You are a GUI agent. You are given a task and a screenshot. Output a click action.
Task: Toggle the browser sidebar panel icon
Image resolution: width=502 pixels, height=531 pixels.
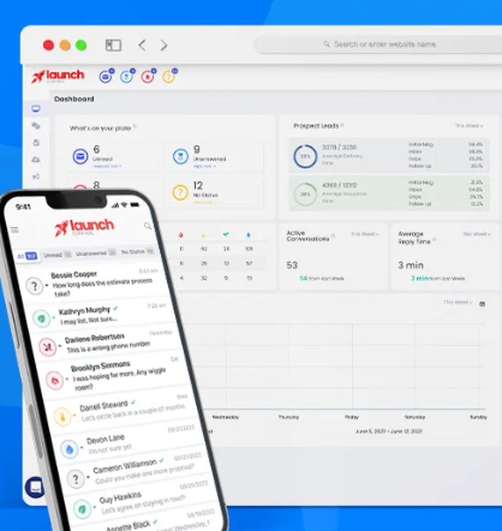point(113,45)
